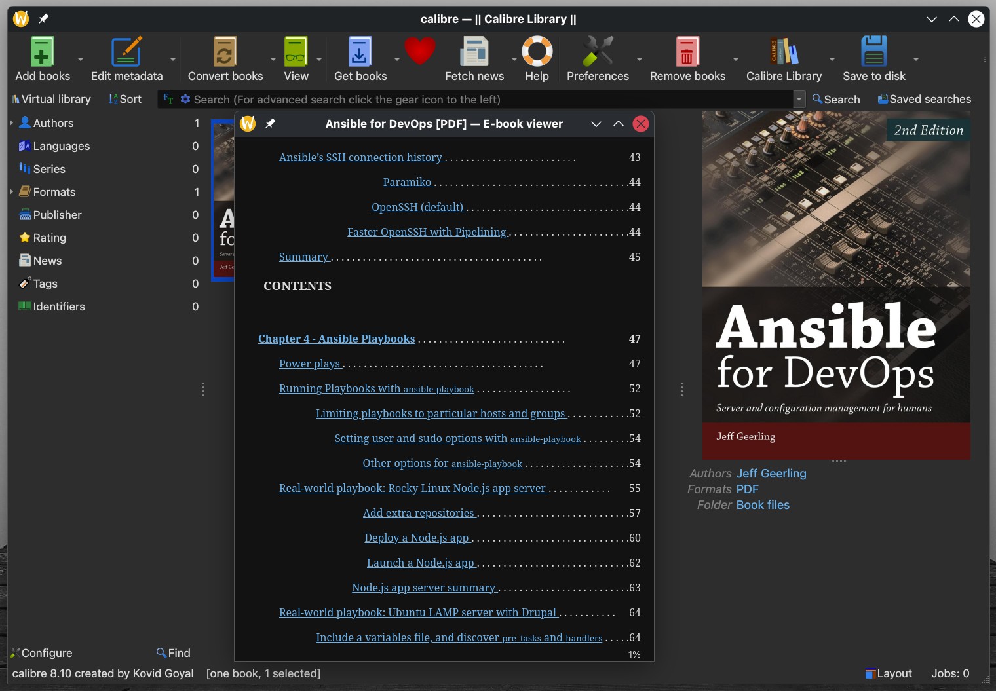The image size is (996, 691).
Task: Click the Summary contents link
Action: pyautogui.click(x=303, y=257)
